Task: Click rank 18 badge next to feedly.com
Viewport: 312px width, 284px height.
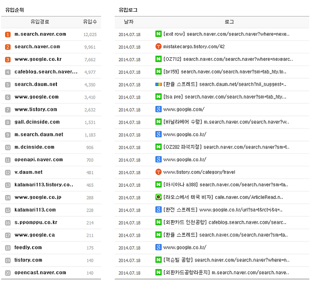Action: tap(8, 248)
